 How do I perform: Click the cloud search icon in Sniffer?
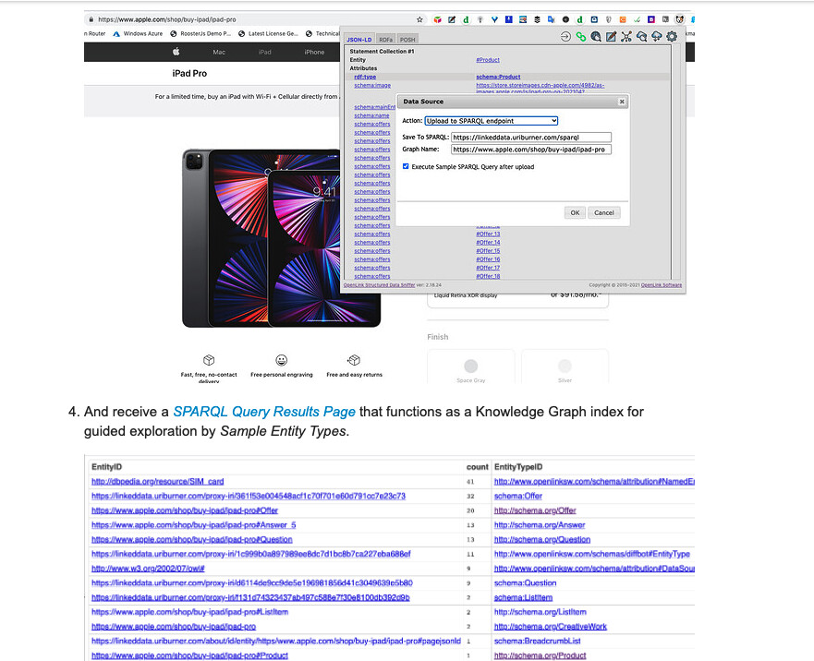pyautogui.click(x=641, y=36)
